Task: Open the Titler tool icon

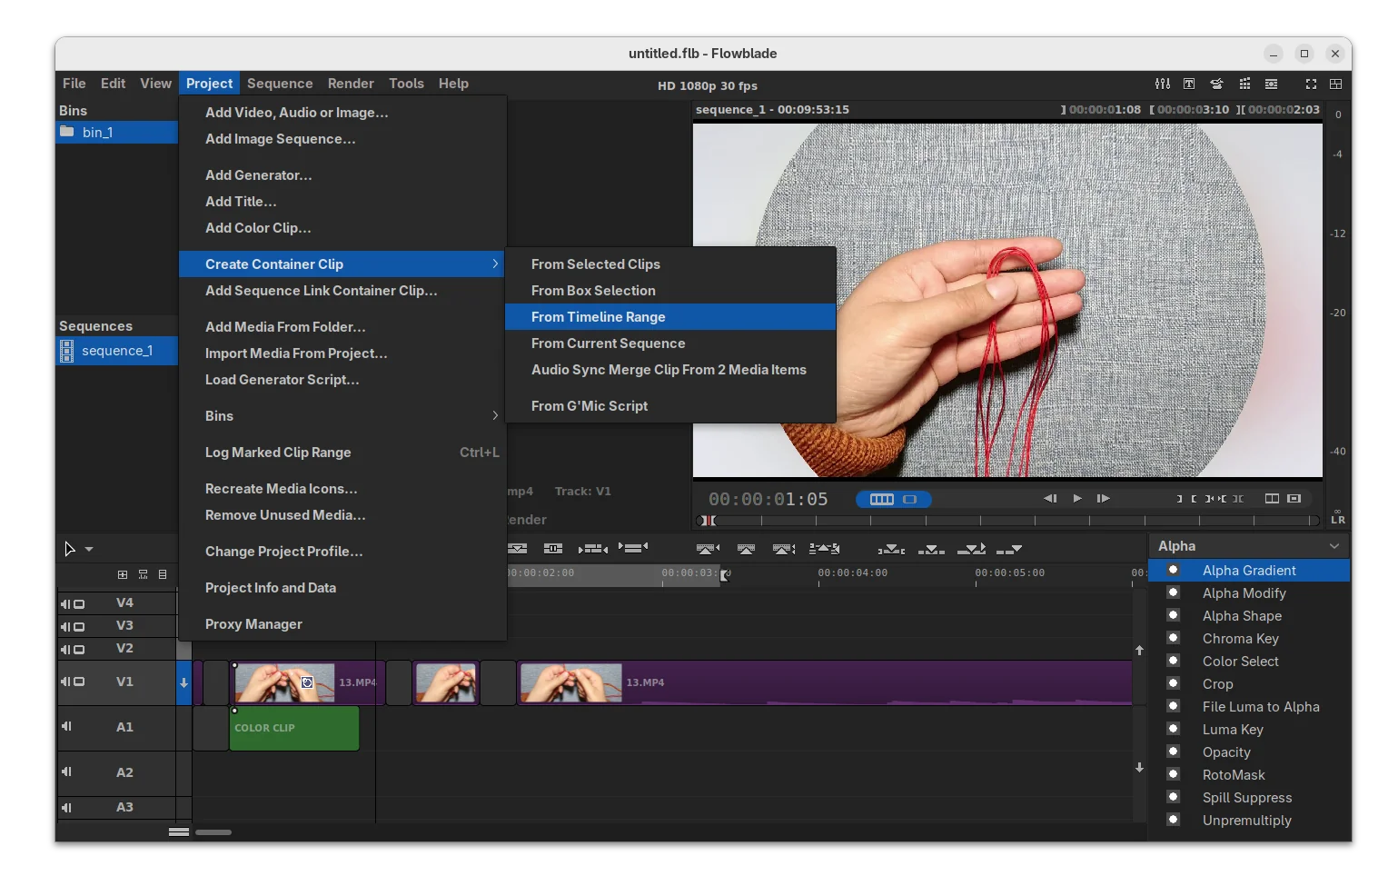Action: pyautogui.click(x=1189, y=84)
